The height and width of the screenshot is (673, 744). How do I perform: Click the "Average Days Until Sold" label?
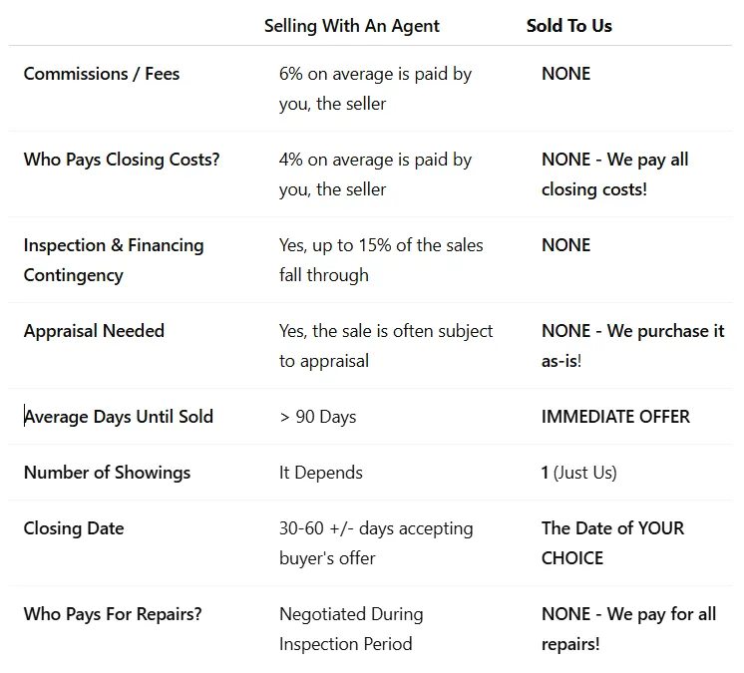119,417
